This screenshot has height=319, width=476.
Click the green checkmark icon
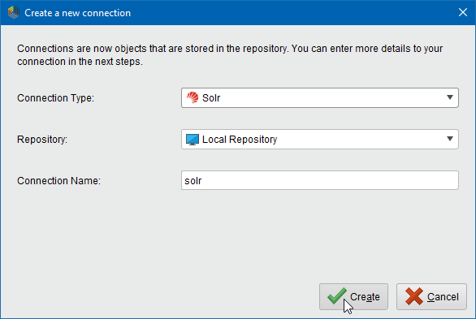pos(337,296)
